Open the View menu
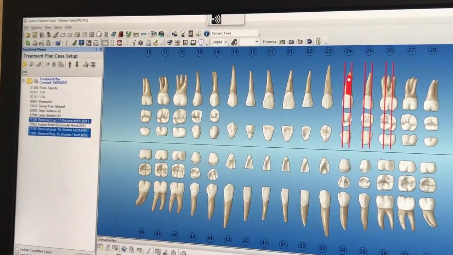Image resolution: width=453 pixels, height=255 pixels. (x=48, y=27)
